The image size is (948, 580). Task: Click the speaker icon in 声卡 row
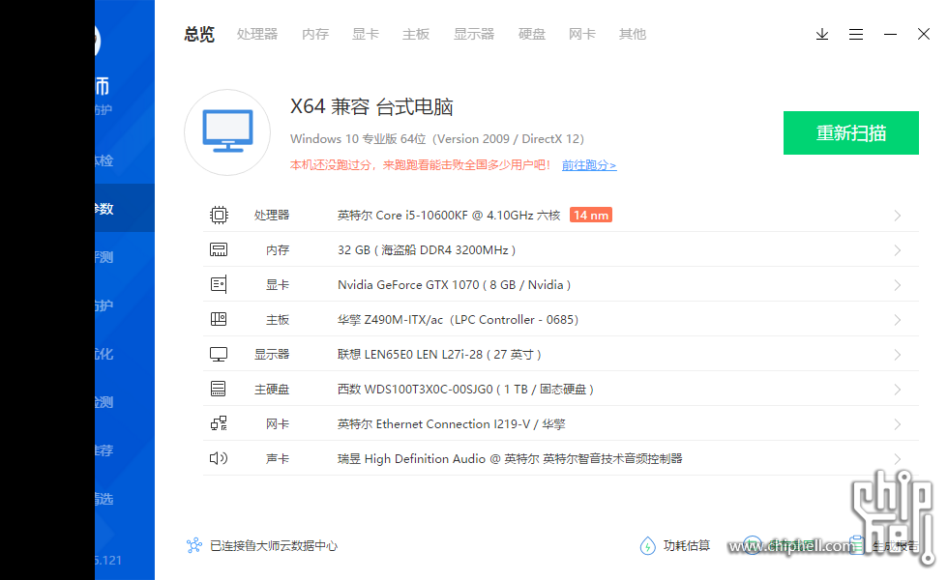tap(219, 458)
